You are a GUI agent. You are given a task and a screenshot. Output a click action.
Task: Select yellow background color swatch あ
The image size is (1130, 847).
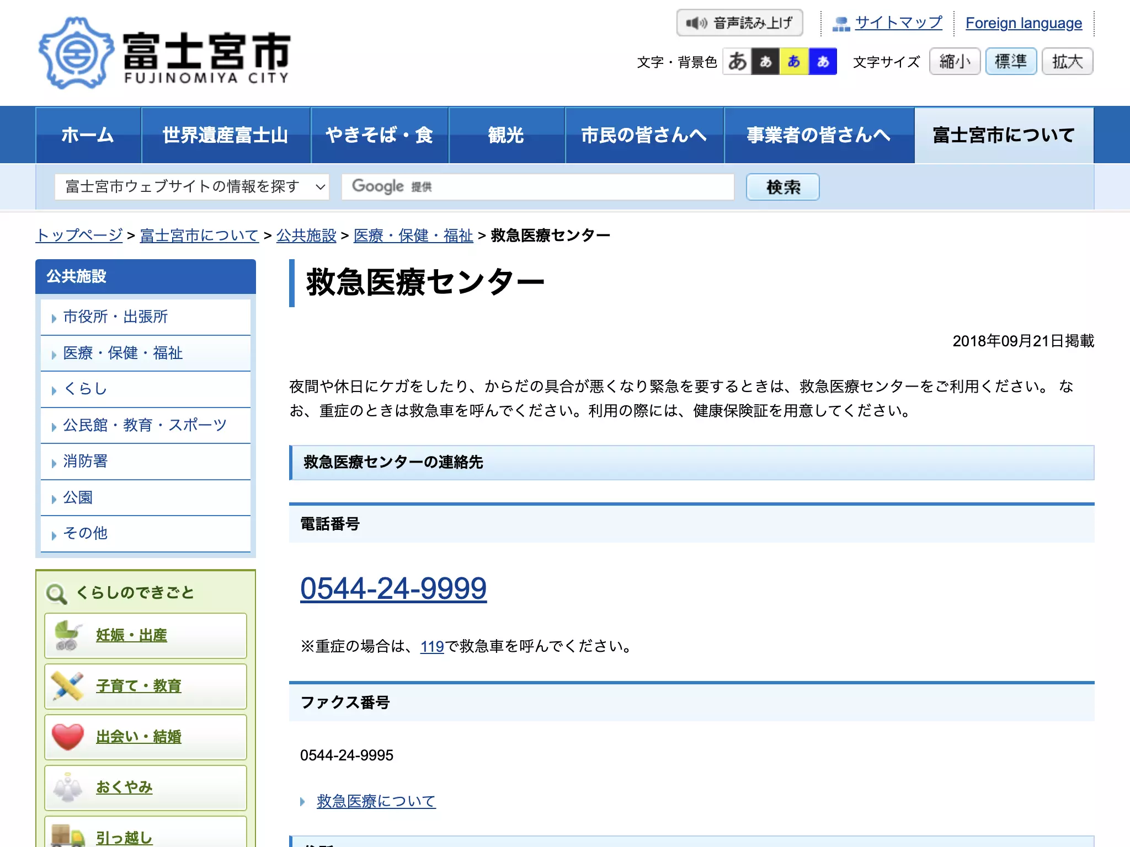coord(794,61)
